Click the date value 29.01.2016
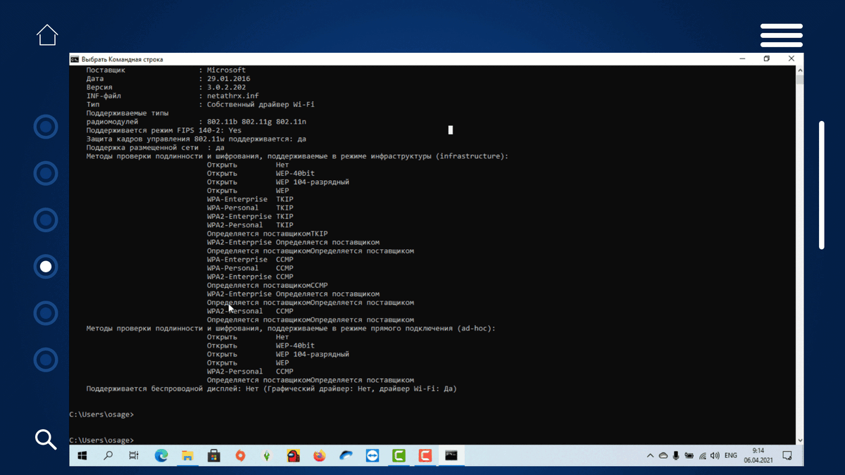 (229, 79)
